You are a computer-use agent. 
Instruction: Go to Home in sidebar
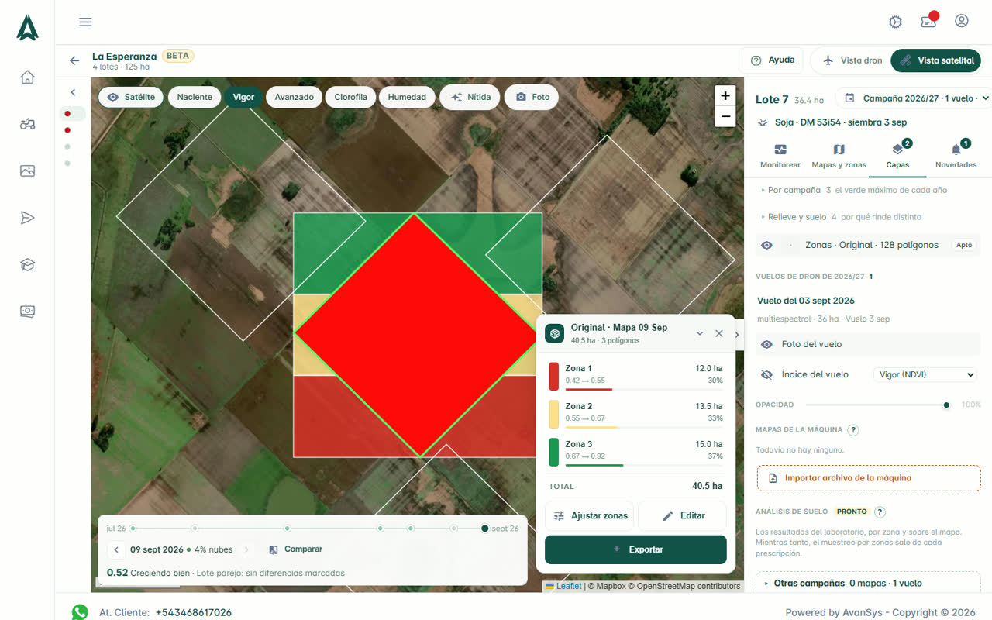point(28,77)
